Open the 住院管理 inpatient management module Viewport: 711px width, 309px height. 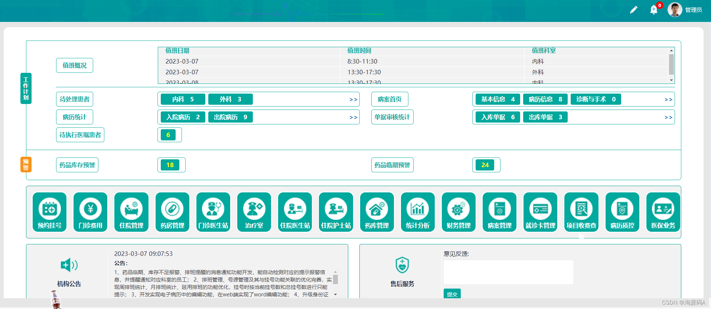131,212
